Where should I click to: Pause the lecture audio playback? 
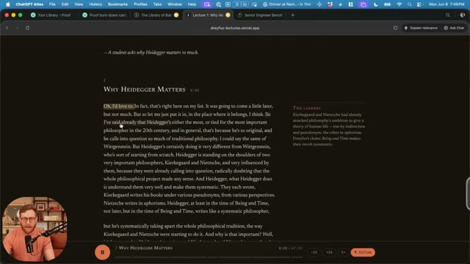point(102,252)
